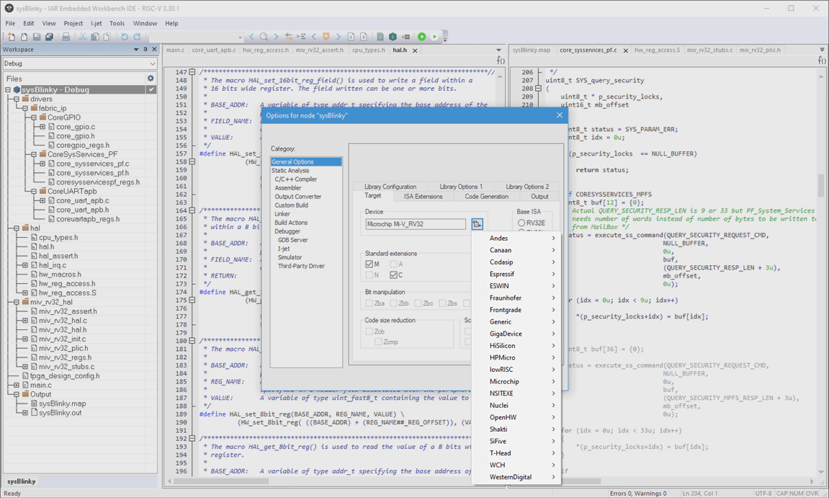Click the sysBlinky workspace tab at bottom
This screenshot has width=829, height=498.
[21, 481]
